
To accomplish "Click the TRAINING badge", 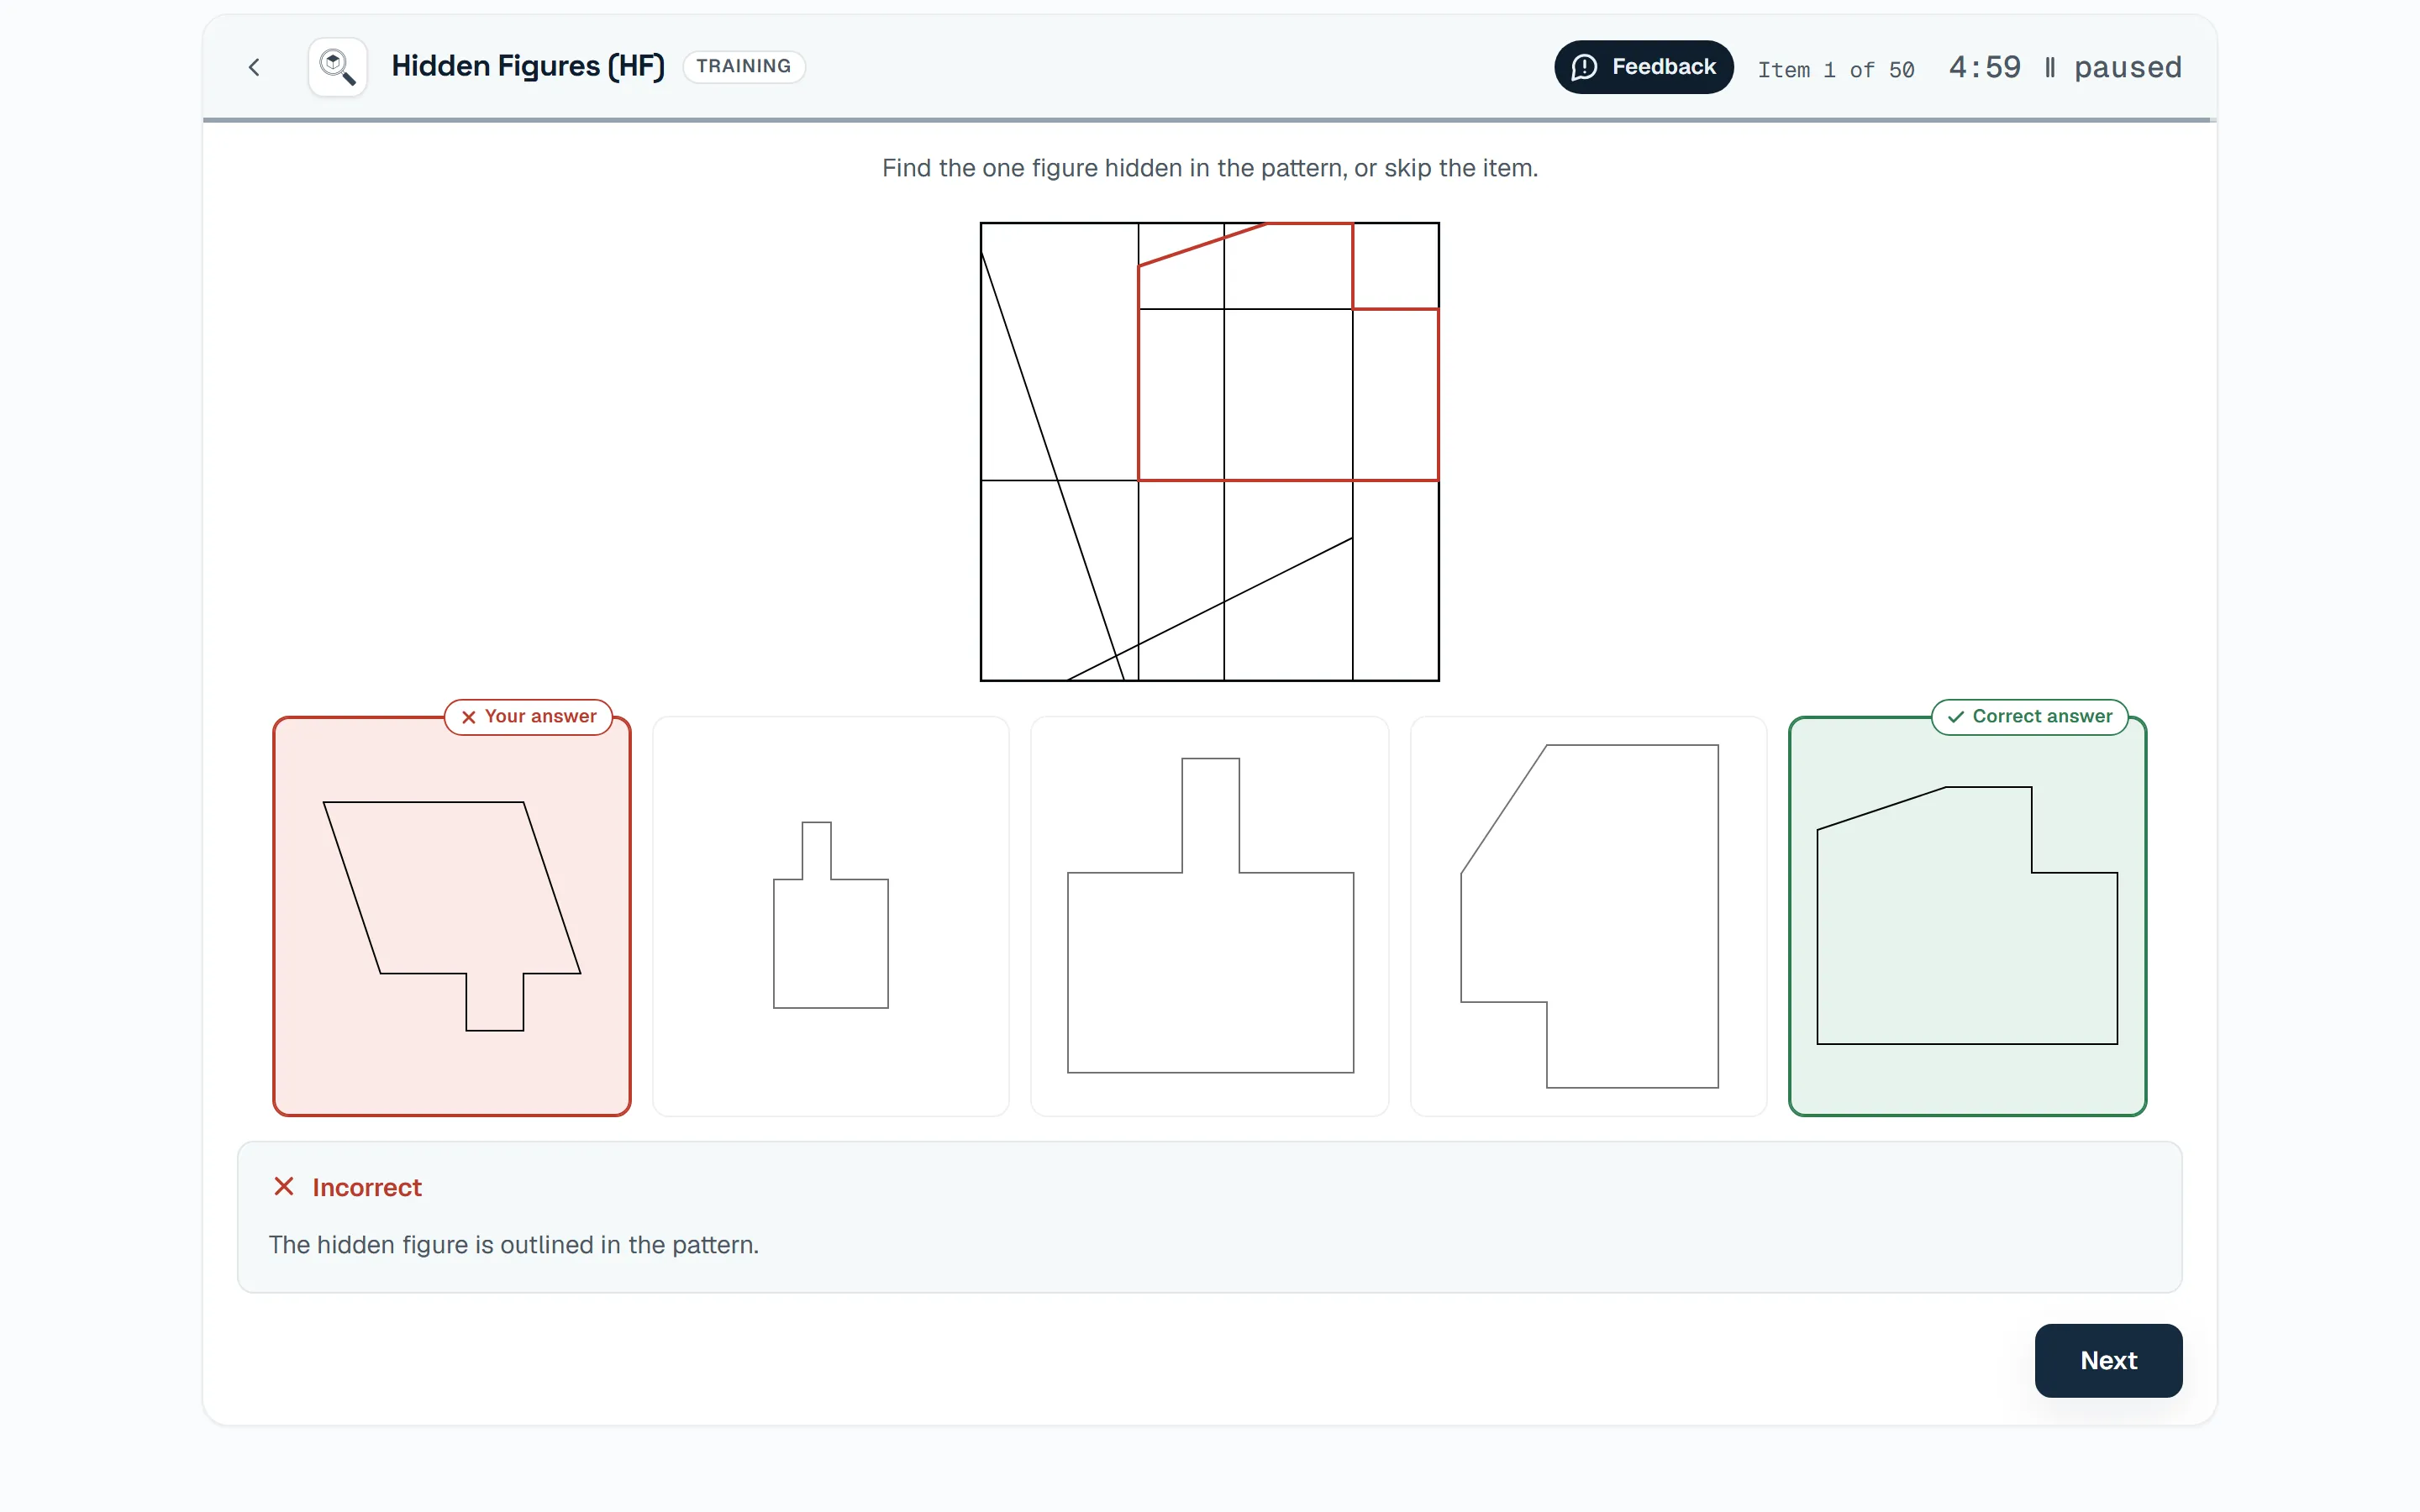I will coord(744,66).
